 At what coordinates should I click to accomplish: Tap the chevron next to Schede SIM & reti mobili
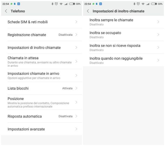tap(77, 22)
